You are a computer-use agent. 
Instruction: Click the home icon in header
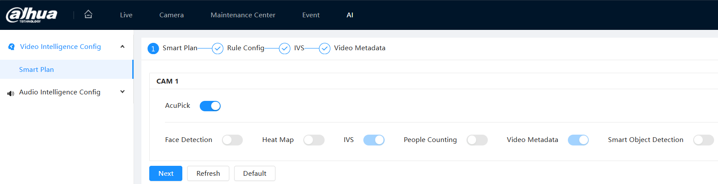88,14
